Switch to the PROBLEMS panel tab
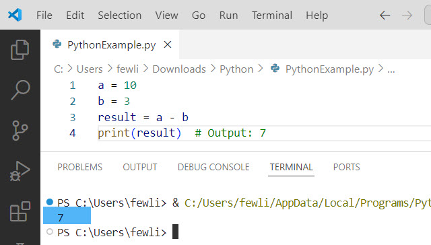431x245 pixels. [x=79, y=167]
